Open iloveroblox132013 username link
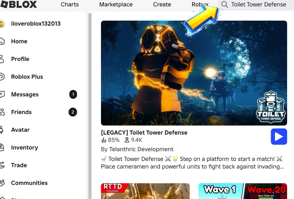The height and width of the screenshot is (199, 294). pyautogui.click(x=36, y=24)
